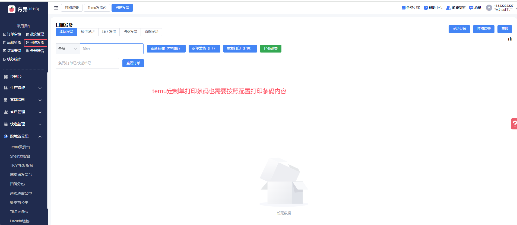Screen dimensions: 517x225
Task: Open 条码详情 shortcut in sidebar
Action: [35, 51]
